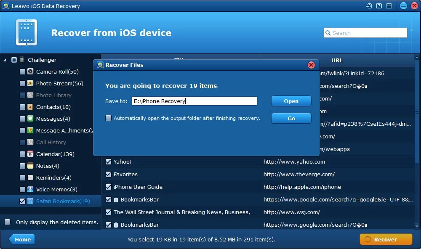Toggle the Camera Roll(50) checkbox
Image resolution: width=421 pixels, height=249 pixels.
click(x=23, y=72)
